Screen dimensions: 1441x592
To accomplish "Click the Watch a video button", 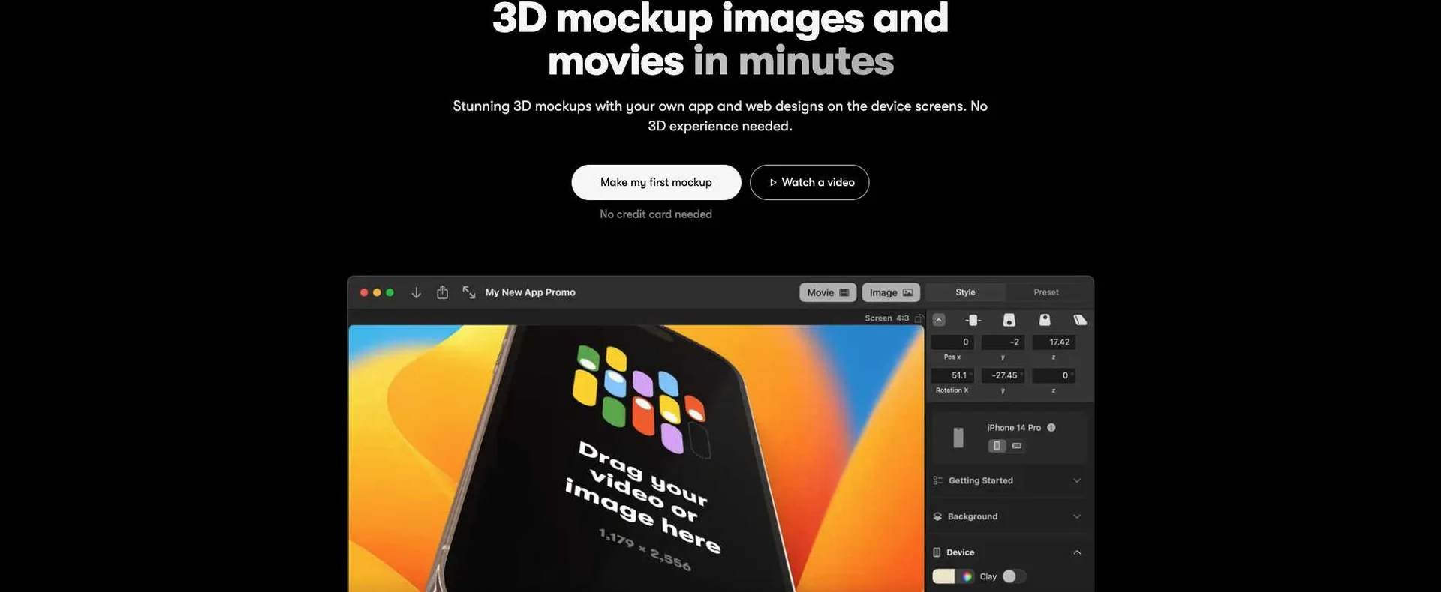I will coord(810,182).
